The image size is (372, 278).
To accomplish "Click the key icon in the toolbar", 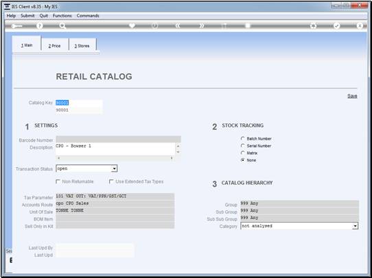I will [x=16, y=26].
